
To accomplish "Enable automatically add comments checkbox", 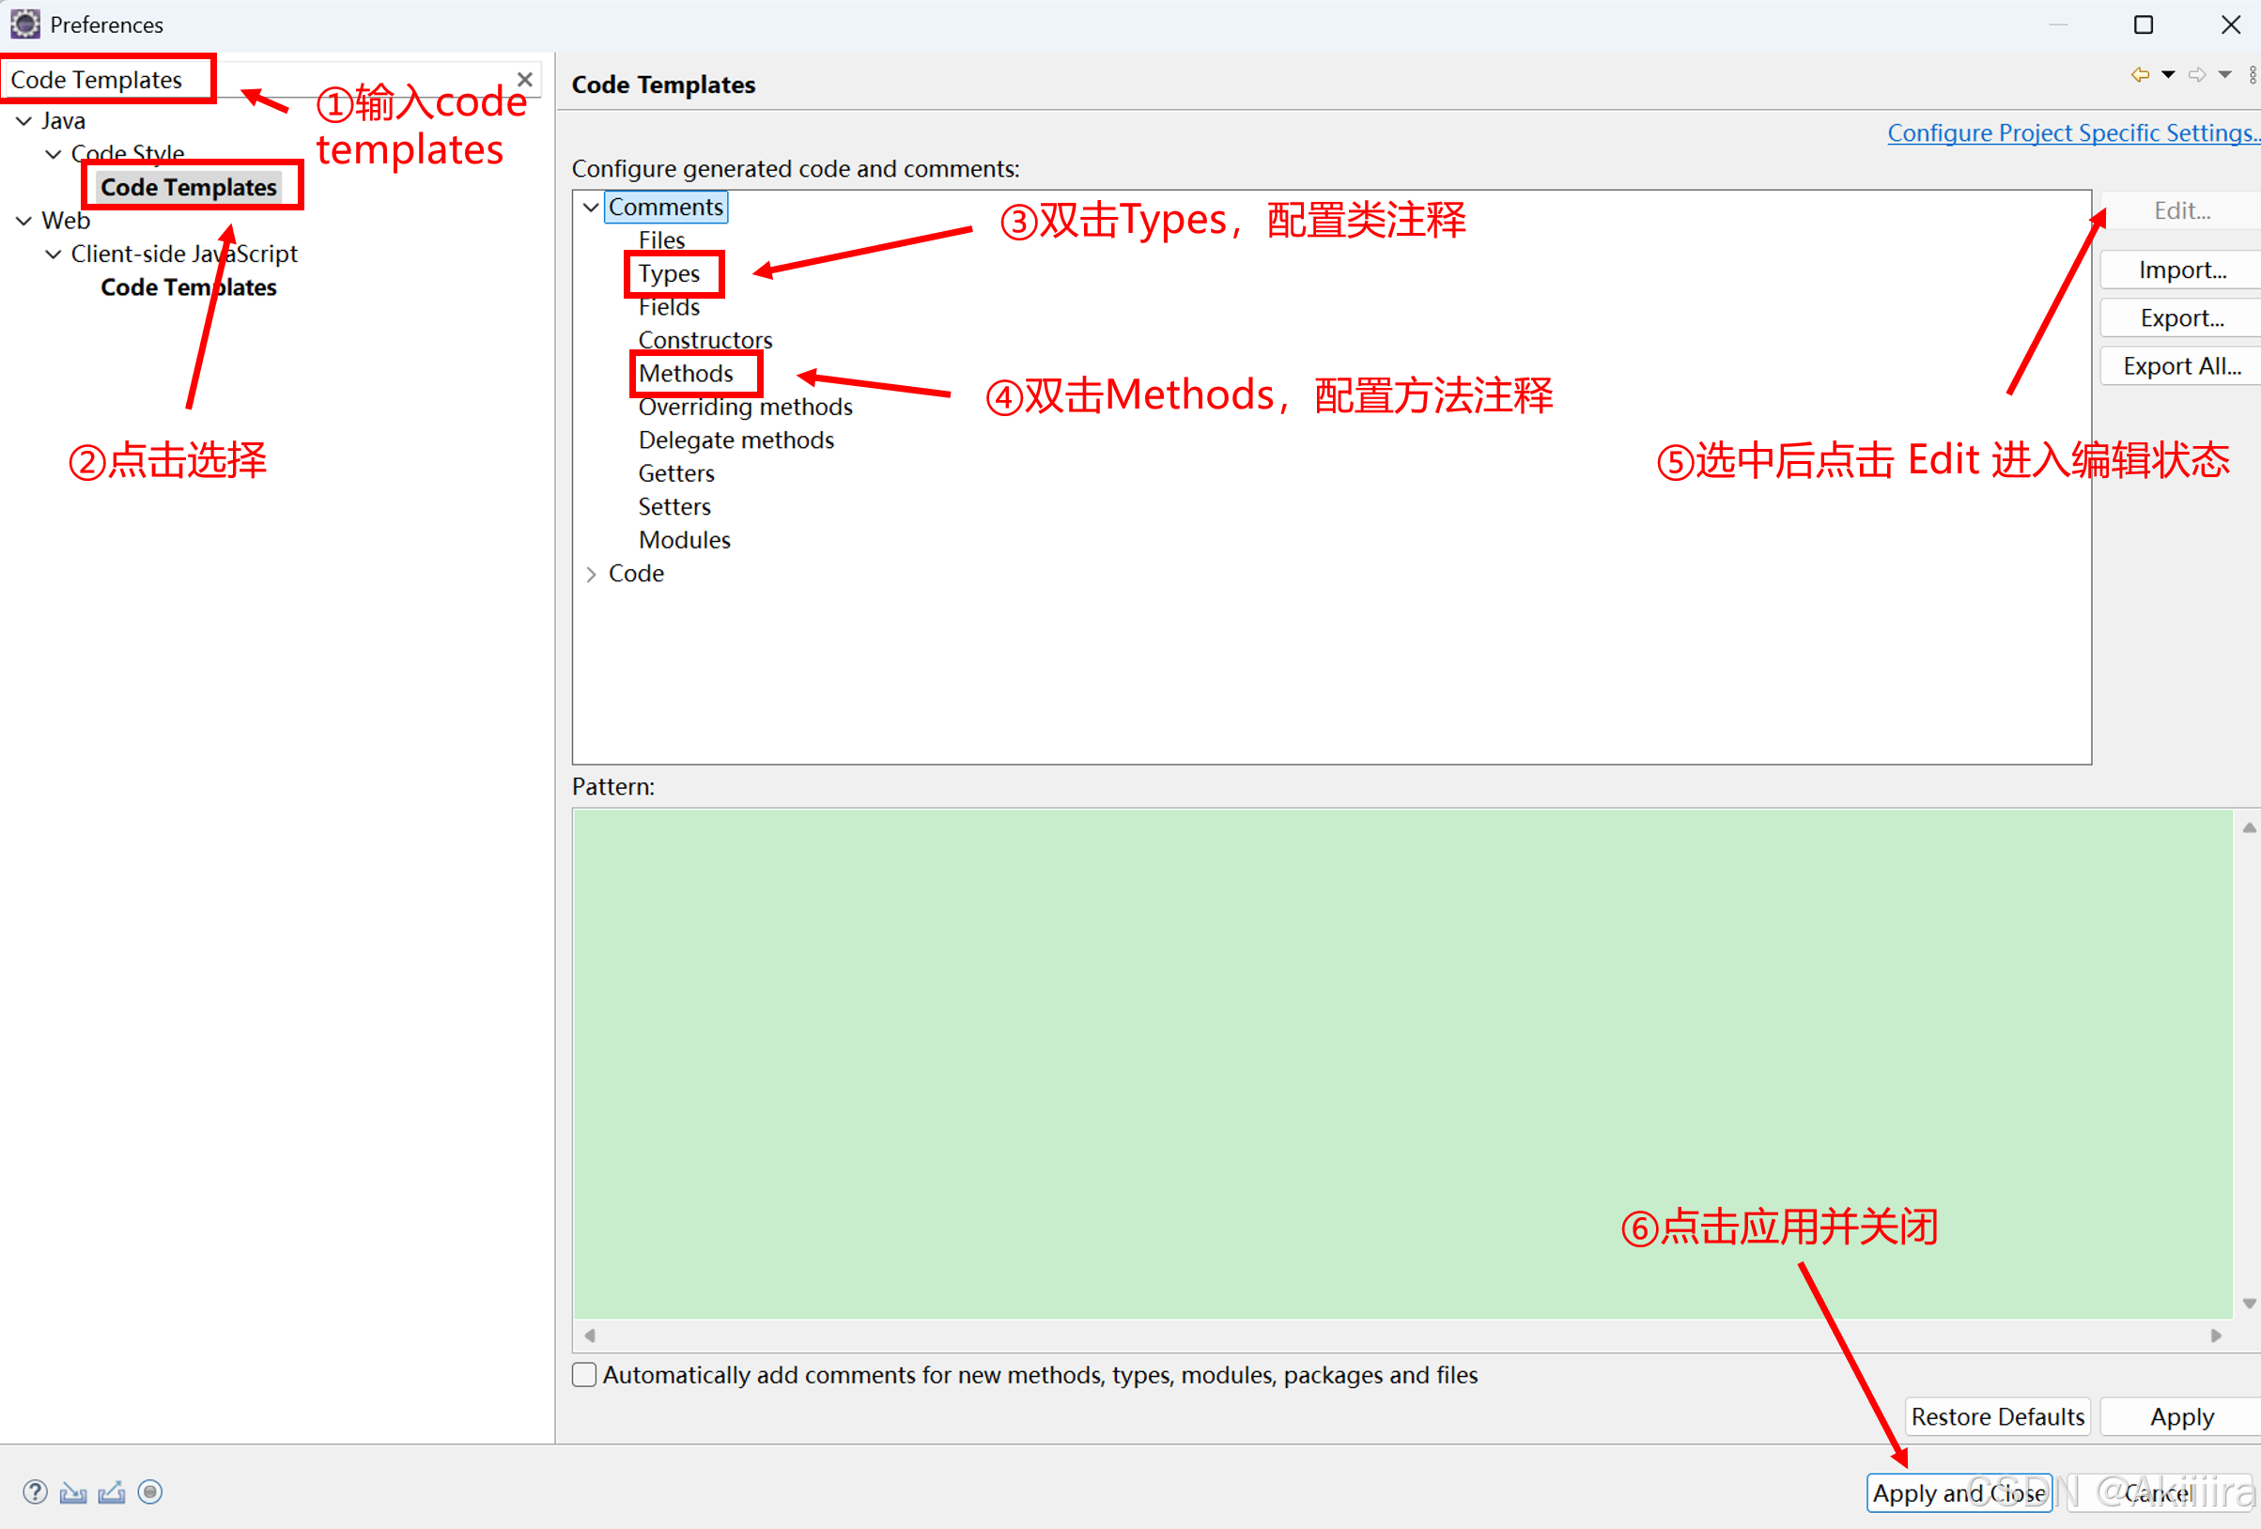I will pos(584,1374).
